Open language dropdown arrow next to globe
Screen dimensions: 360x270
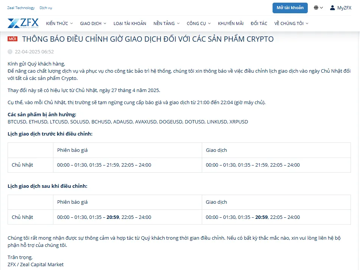click(321, 8)
